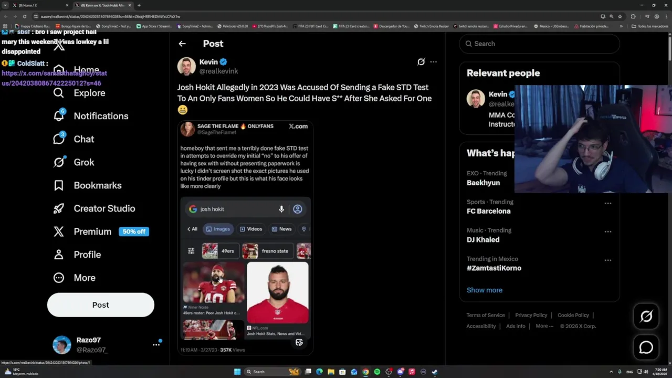Open Creator Studio in the sidebar
The width and height of the screenshot is (672, 378).
coord(94,208)
